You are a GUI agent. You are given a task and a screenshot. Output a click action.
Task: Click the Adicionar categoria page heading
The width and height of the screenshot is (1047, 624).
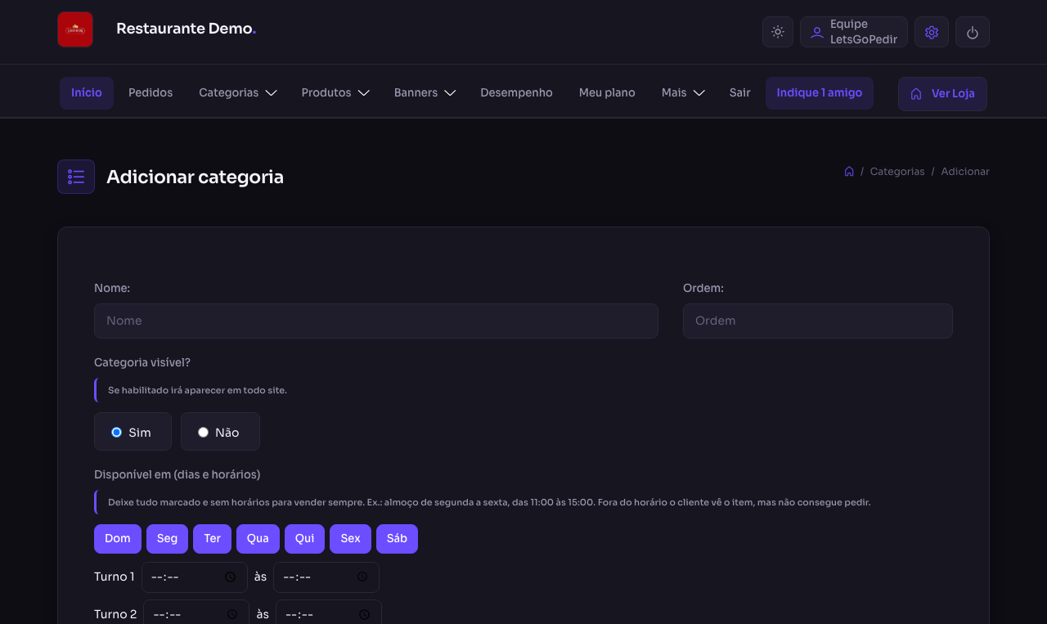point(195,177)
